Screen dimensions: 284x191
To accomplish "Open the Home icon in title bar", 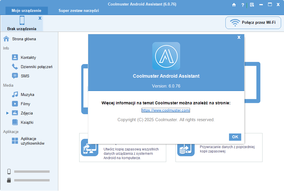I will 234,5.
